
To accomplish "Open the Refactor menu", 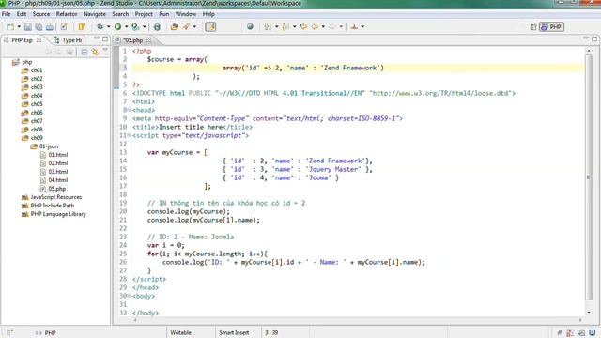I will (67, 14).
